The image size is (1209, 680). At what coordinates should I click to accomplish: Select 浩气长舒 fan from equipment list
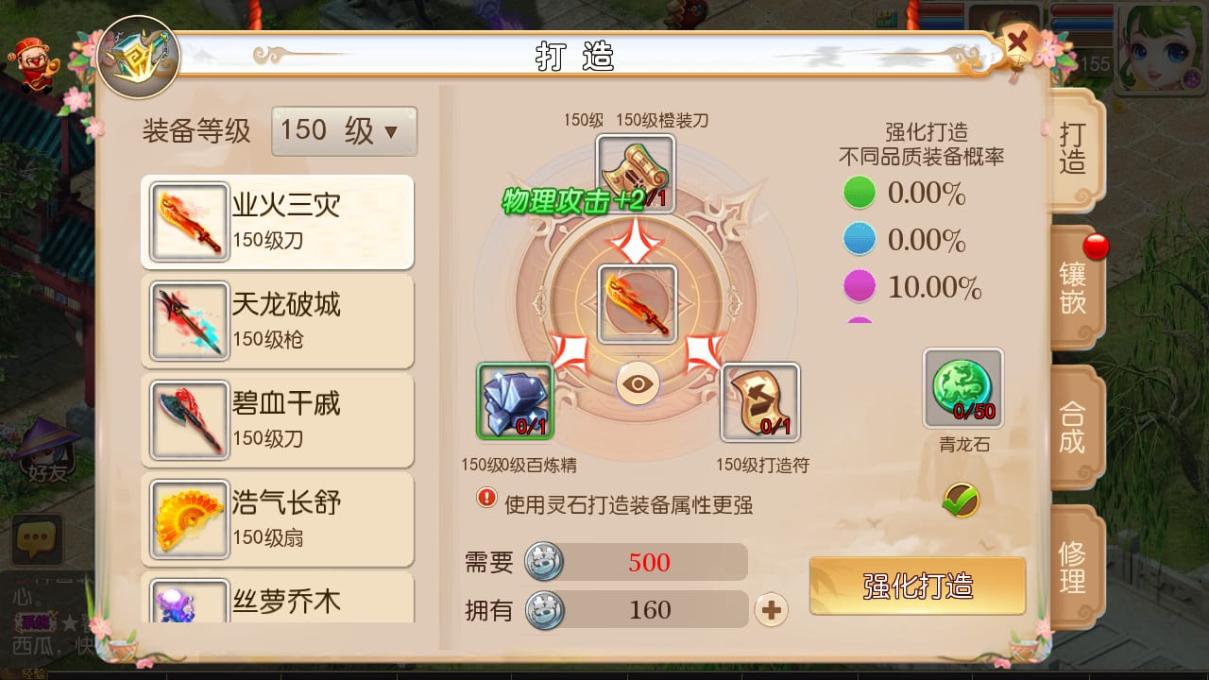click(277, 518)
